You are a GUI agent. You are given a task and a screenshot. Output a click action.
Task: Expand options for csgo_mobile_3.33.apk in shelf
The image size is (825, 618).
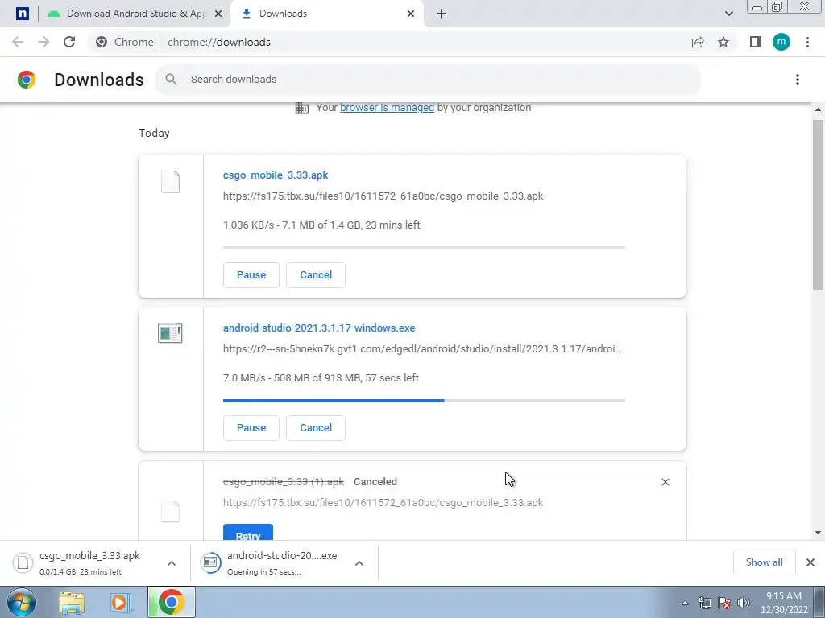pos(171,563)
